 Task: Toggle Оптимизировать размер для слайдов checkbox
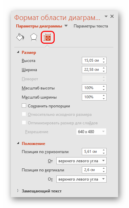[24, 123]
